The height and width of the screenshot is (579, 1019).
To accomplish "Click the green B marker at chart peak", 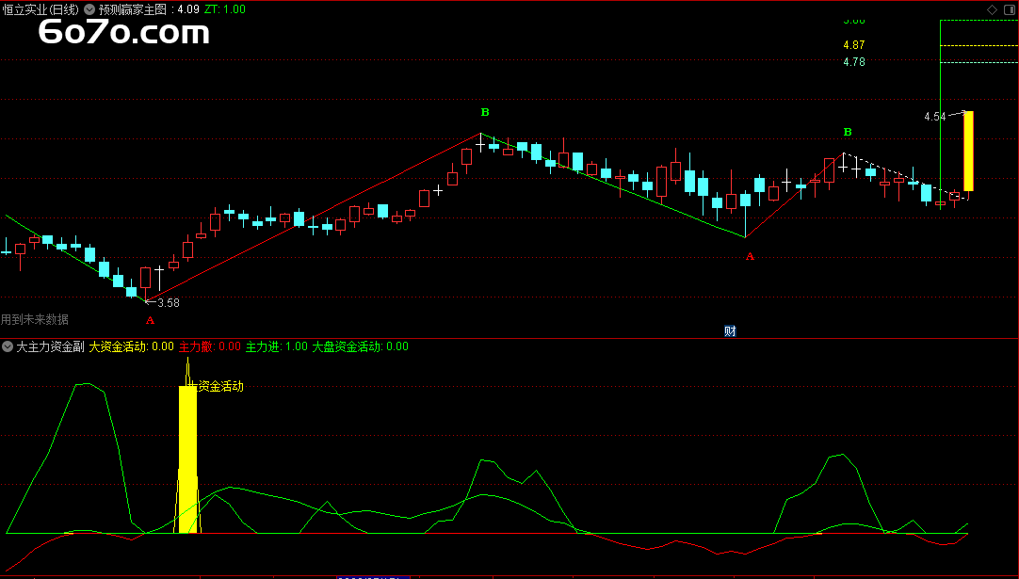I will [485, 112].
